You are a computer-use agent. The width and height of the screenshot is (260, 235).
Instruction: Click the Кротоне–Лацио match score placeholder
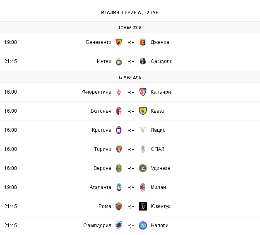(131, 130)
